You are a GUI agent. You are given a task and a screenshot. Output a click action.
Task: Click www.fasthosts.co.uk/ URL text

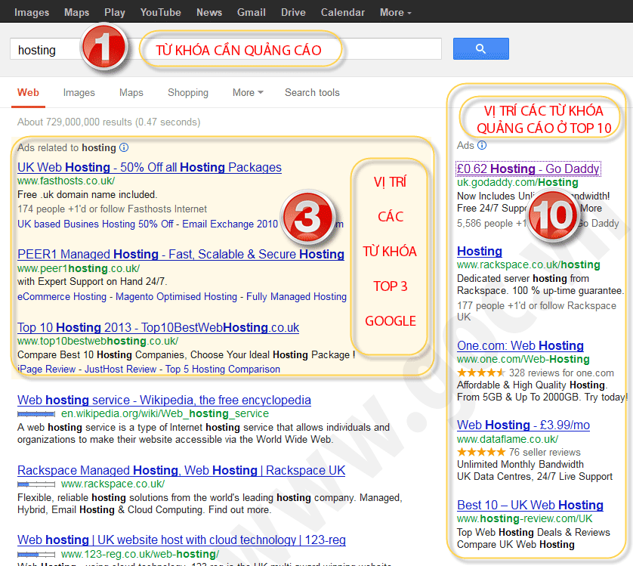coord(66,181)
